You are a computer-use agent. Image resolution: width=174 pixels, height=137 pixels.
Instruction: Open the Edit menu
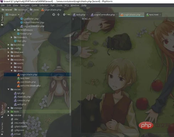9,5
